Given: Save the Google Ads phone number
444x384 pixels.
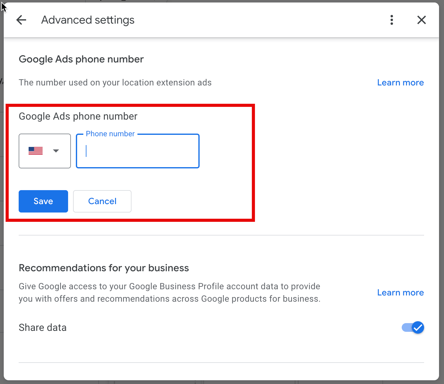Looking at the screenshot, I should click(43, 201).
